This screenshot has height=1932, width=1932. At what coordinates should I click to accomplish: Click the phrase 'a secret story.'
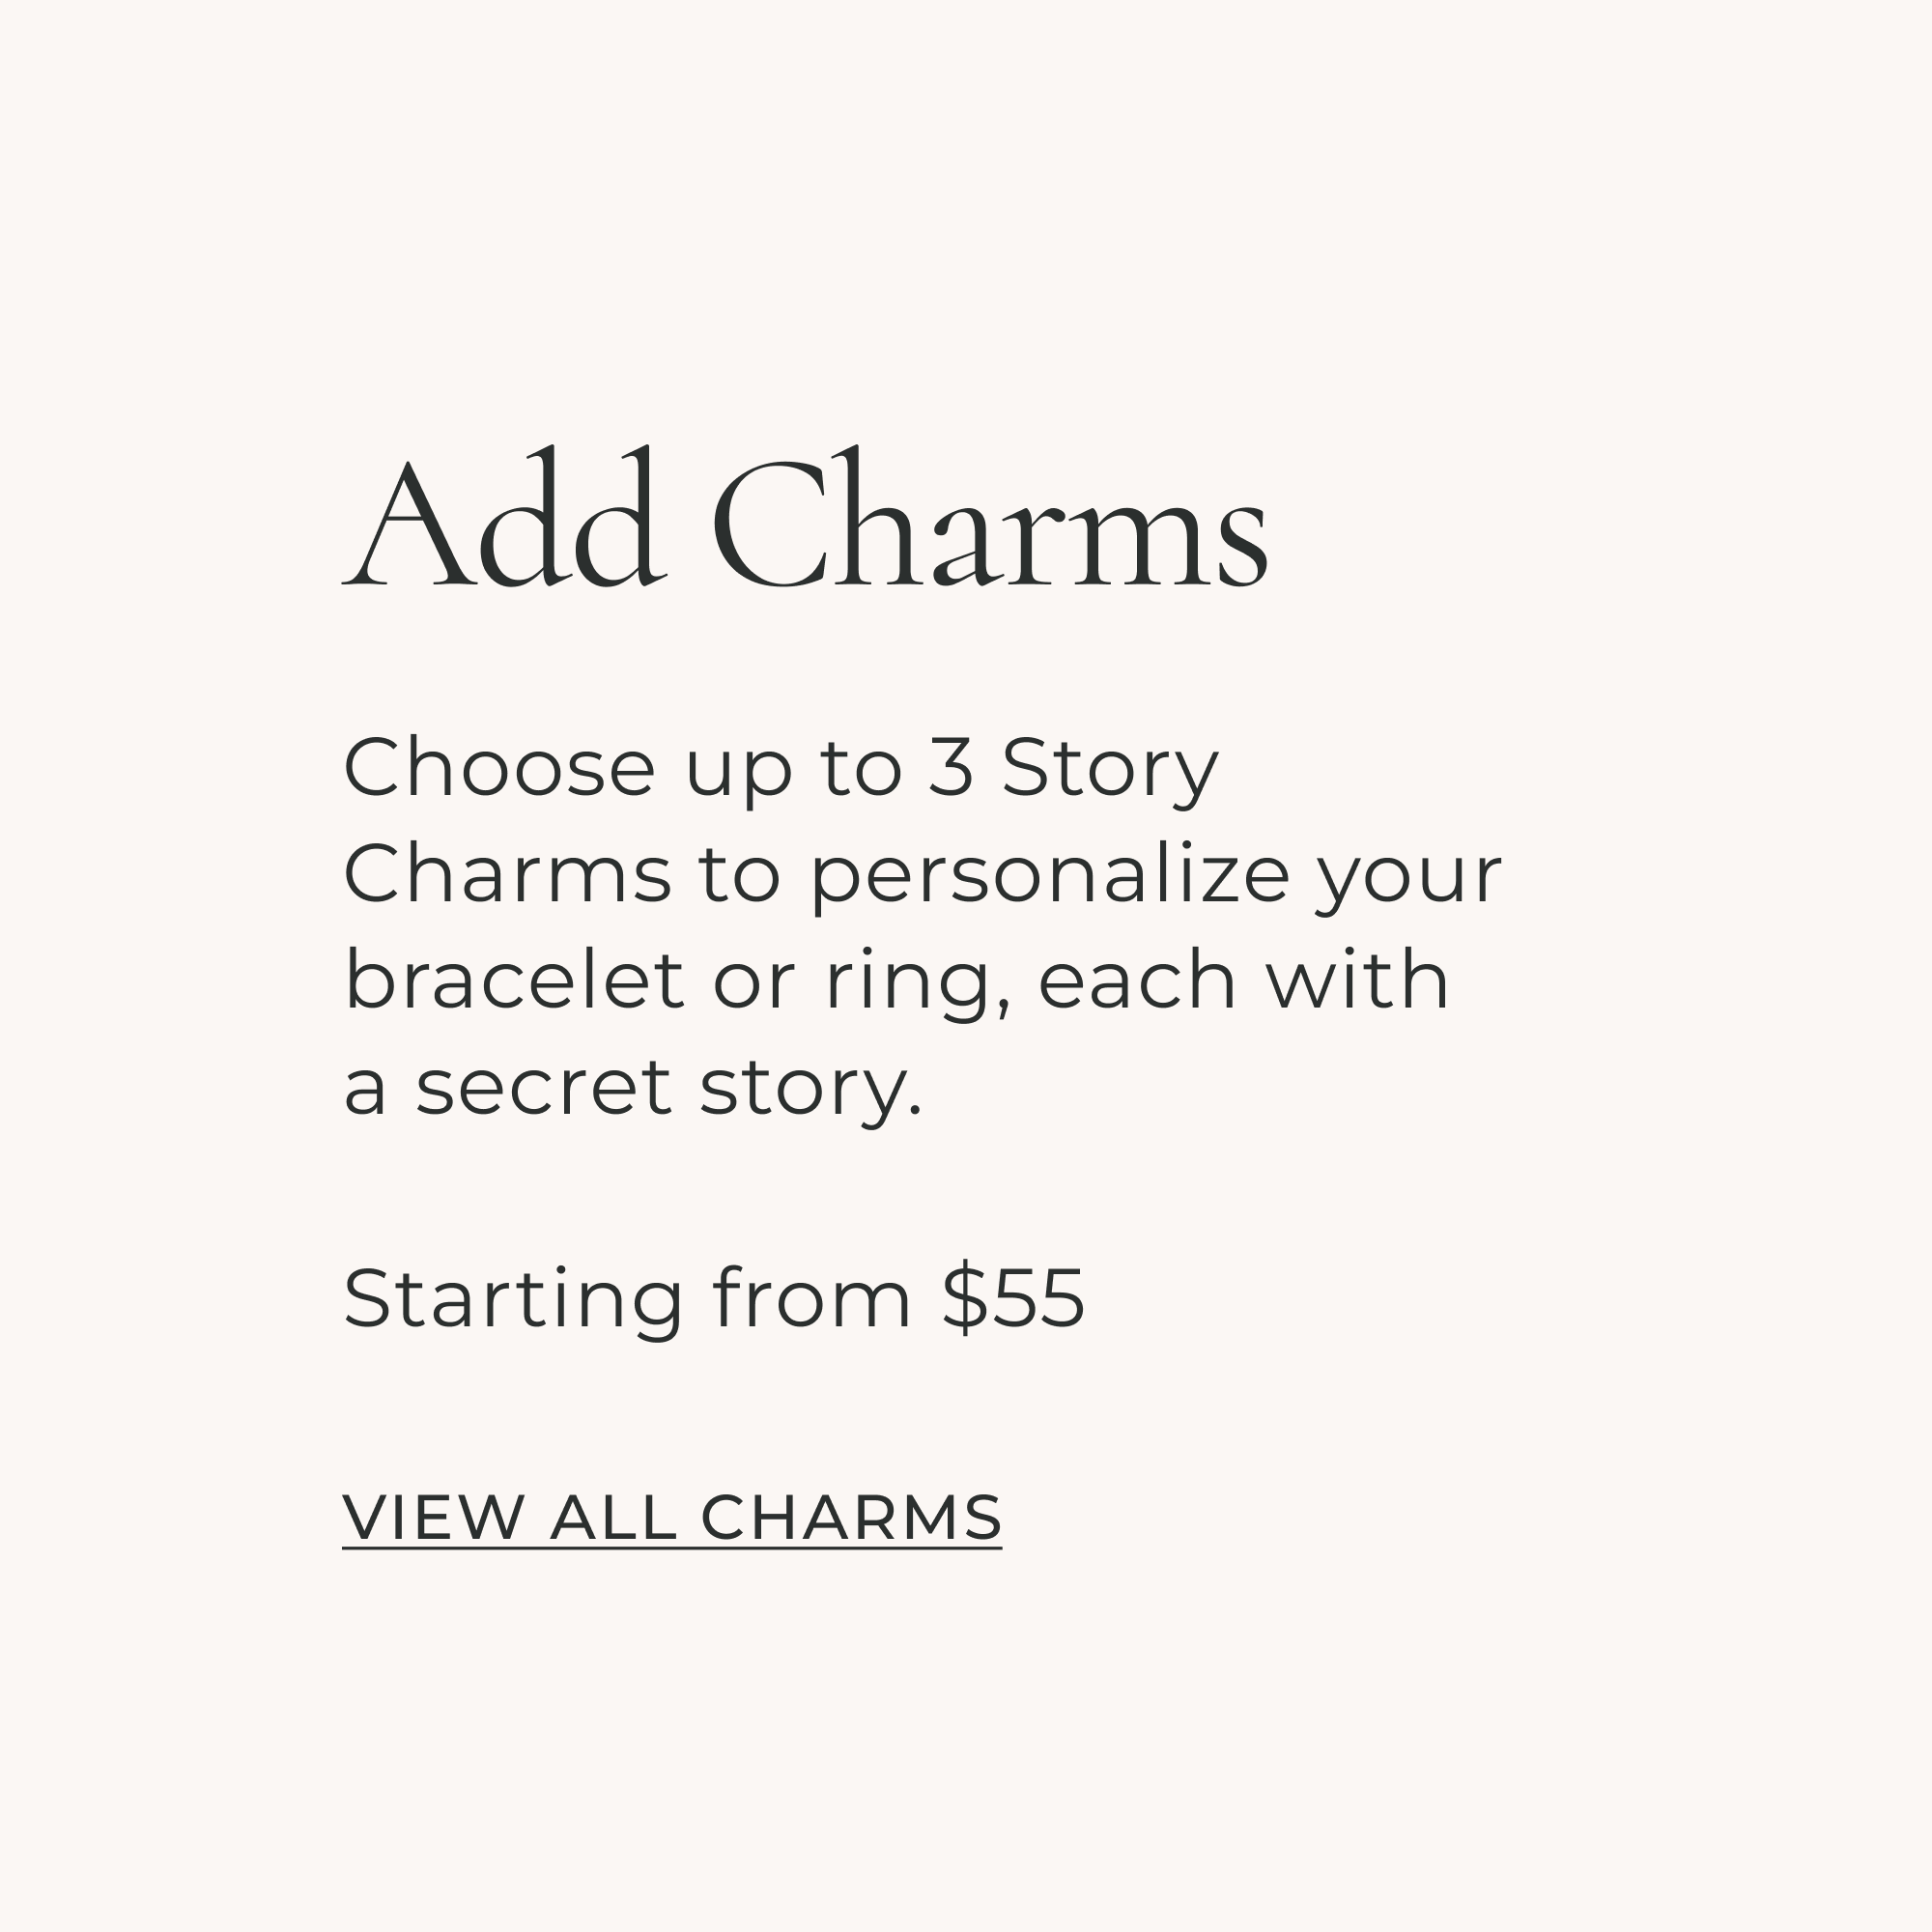coord(632,1087)
